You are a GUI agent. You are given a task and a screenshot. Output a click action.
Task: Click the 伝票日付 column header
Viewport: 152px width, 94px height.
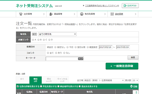[x=44, y=92]
